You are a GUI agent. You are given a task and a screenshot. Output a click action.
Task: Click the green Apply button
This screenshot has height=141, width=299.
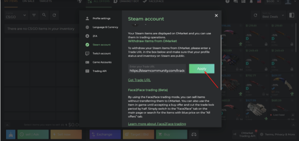(201, 69)
